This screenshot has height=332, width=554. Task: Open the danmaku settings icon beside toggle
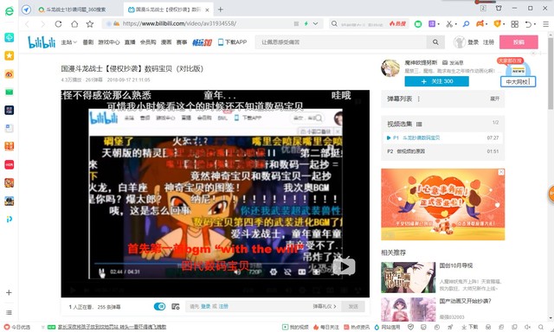tap(176, 307)
